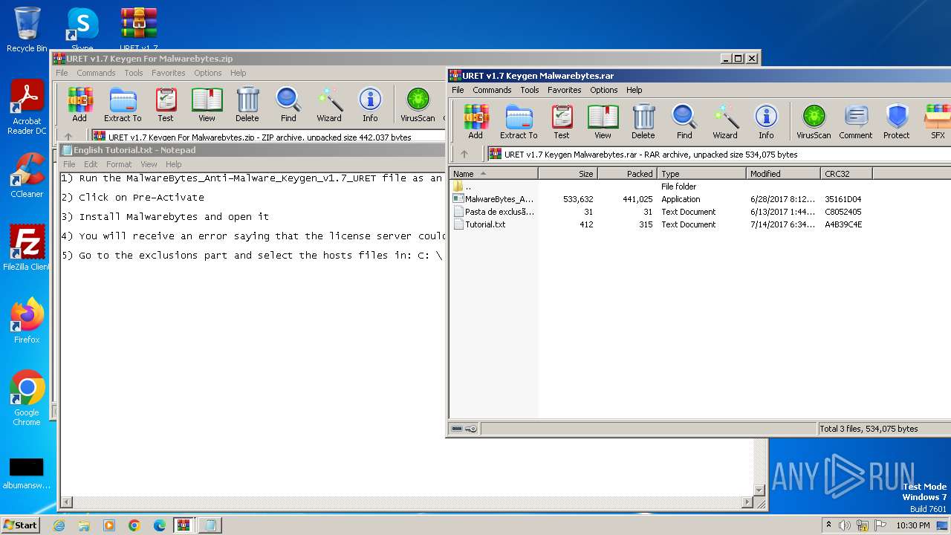Click Find in the RAR window toolbar
This screenshot has width=951, height=535.
[684, 122]
